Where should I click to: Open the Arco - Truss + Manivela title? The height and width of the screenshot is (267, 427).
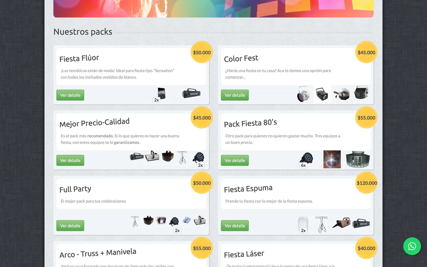pyautogui.click(x=98, y=253)
